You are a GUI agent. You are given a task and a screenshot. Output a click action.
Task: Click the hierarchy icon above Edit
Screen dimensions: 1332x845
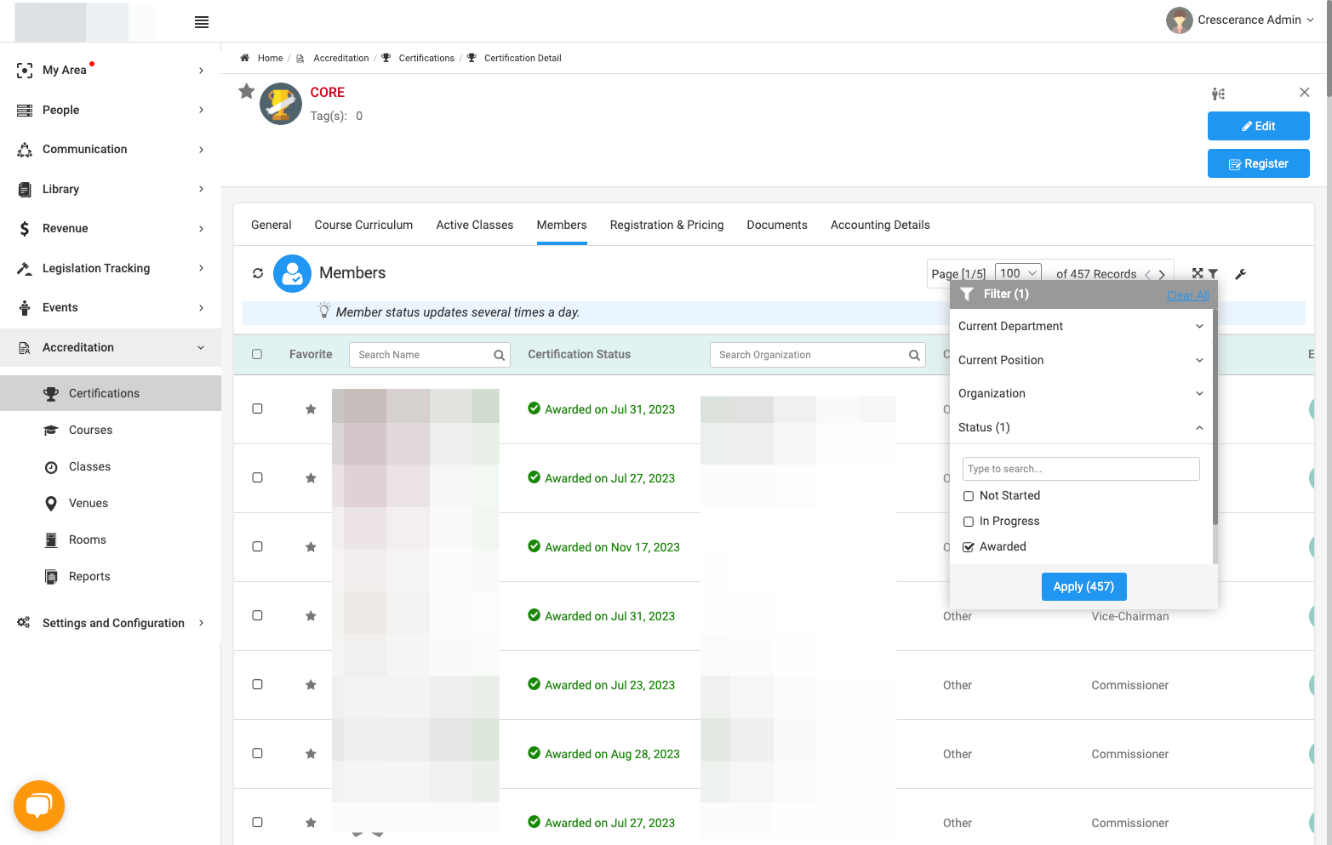tap(1219, 94)
